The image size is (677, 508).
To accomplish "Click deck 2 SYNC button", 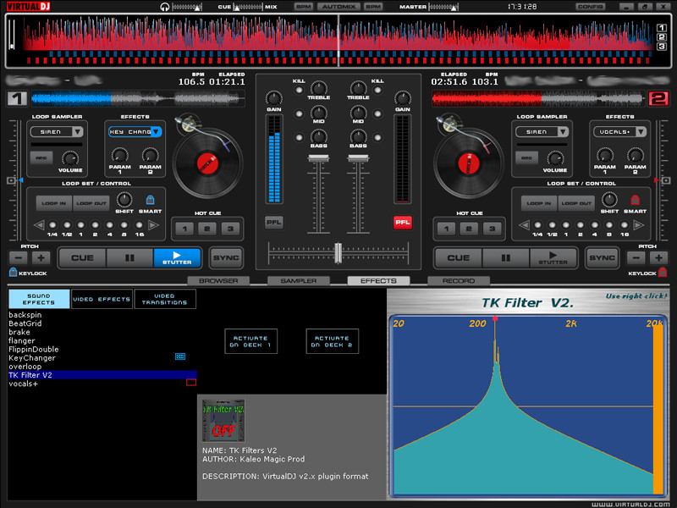I will click(603, 258).
